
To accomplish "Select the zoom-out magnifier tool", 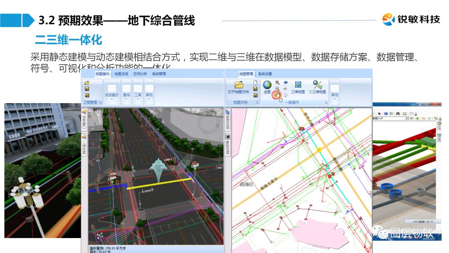I will 277,89.
